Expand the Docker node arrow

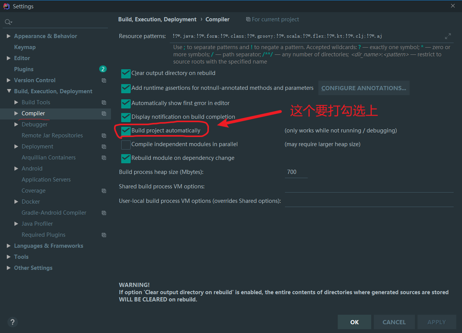coord(16,202)
